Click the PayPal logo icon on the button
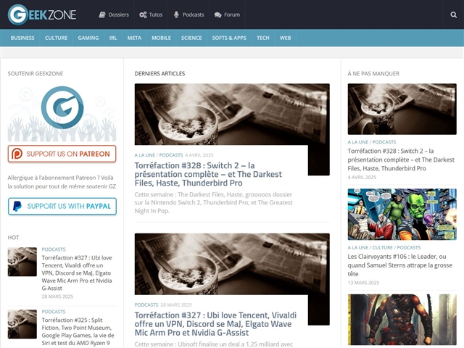Screen dimensions: 464x348 pyautogui.click(x=17, y=206)
